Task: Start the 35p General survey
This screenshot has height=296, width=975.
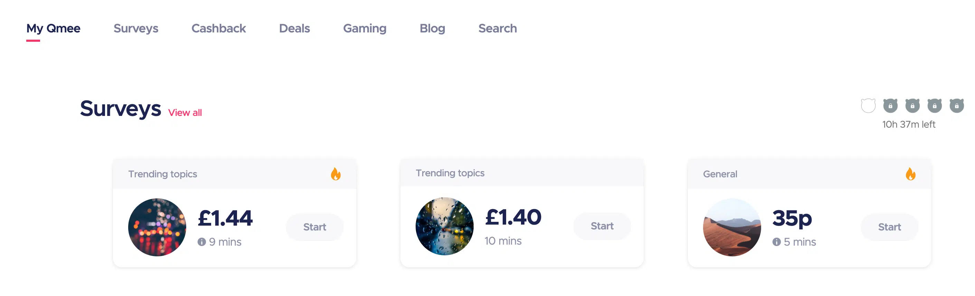Action: (x=889, y=227)
